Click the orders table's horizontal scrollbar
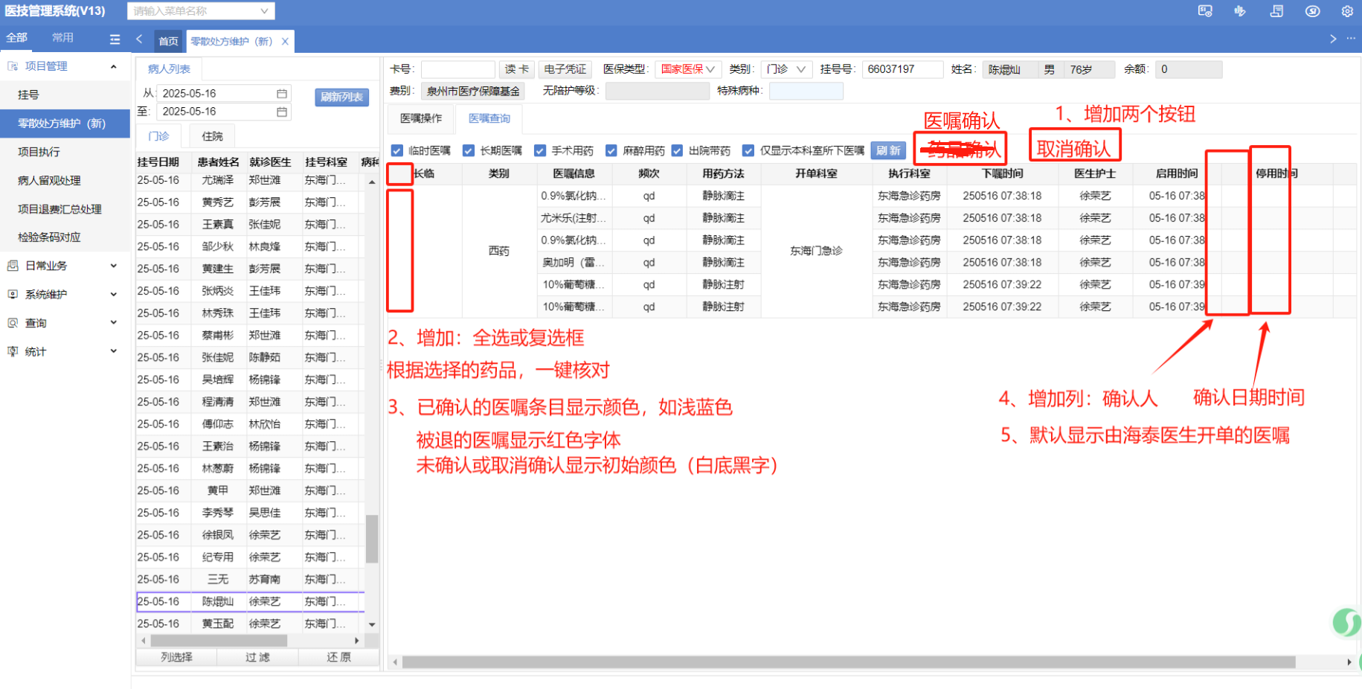The width and height of the screenshot is (1362, 689). click(849, 662)
